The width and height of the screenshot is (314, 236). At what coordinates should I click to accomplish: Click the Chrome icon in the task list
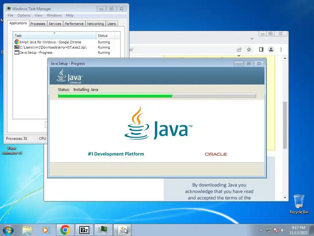(17, 42)
